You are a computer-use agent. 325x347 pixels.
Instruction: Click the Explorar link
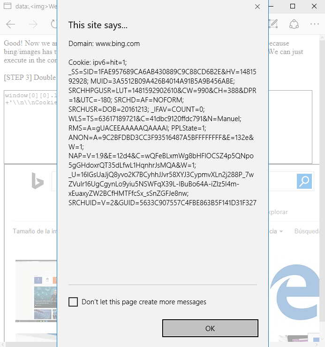278,212
